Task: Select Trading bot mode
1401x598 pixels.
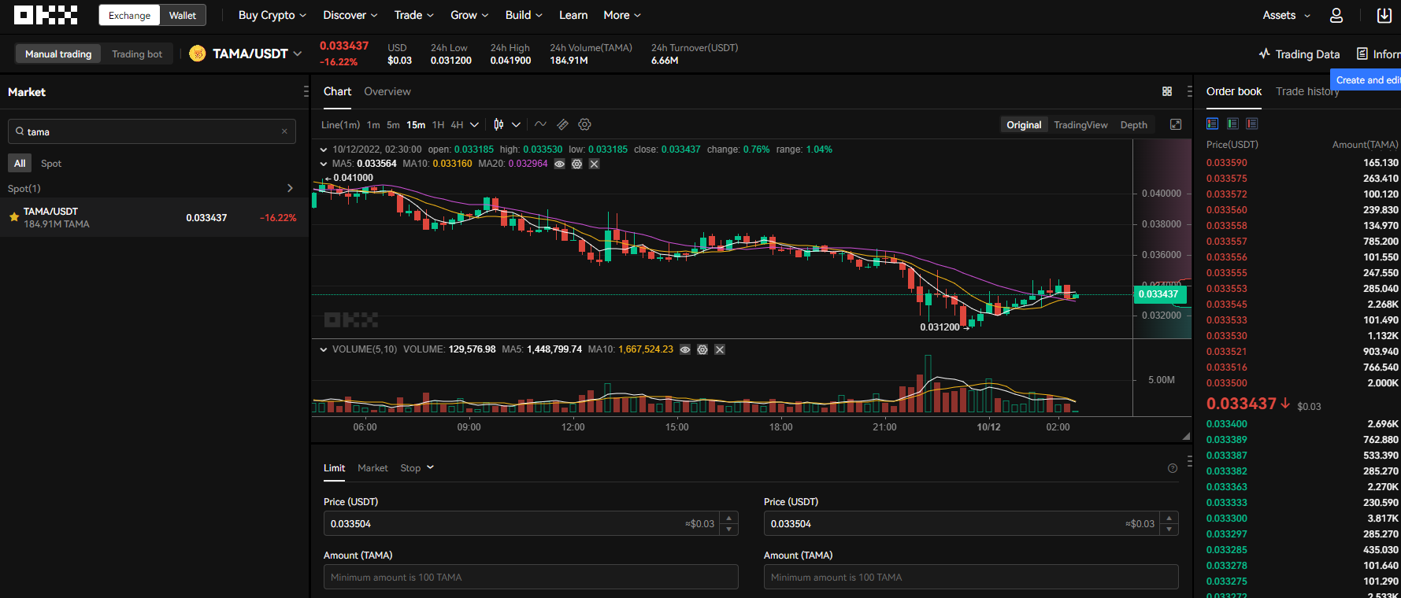Action: (137, 54)
